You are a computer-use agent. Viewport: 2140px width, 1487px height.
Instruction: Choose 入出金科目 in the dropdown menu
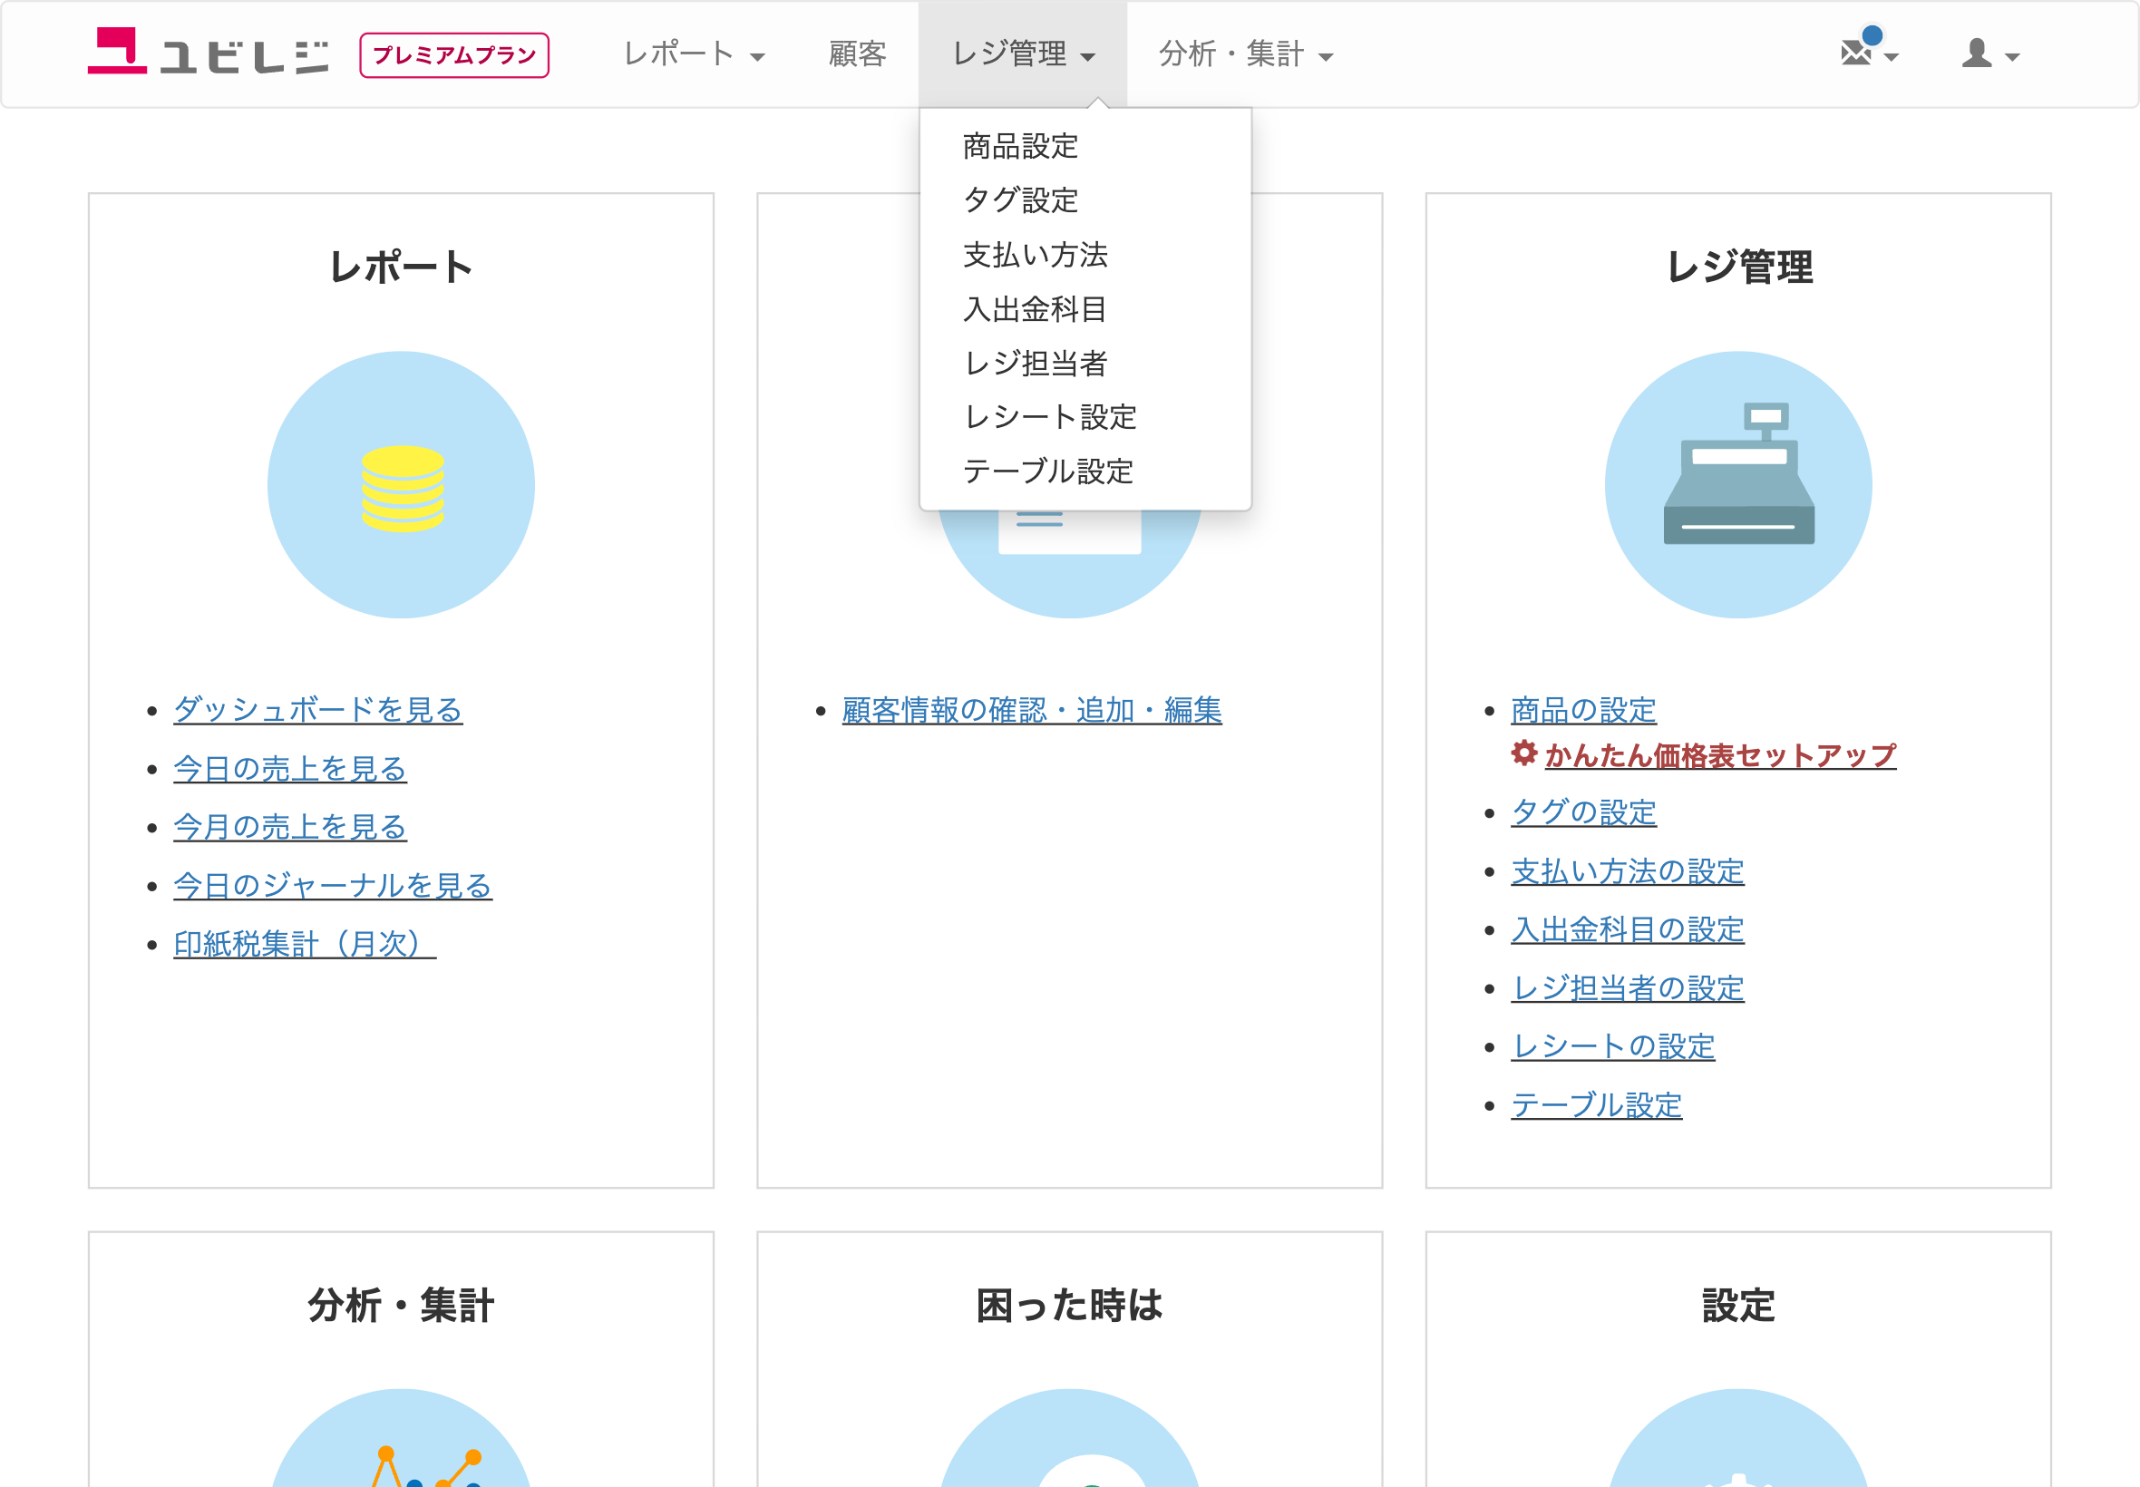[x=1035, y=308]
